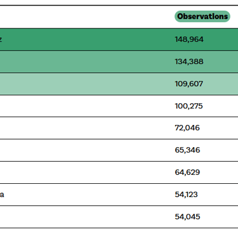
Task: Select the 148,964 observations value
Action: (189, 39)
